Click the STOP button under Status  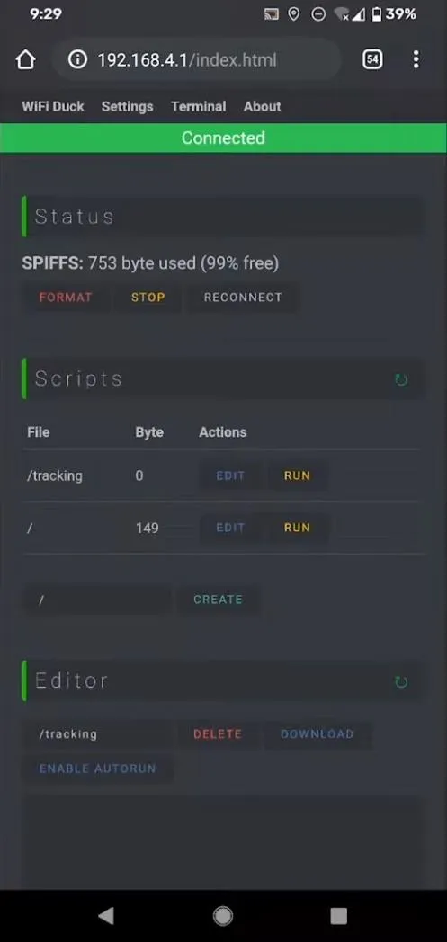click(148, 298)
